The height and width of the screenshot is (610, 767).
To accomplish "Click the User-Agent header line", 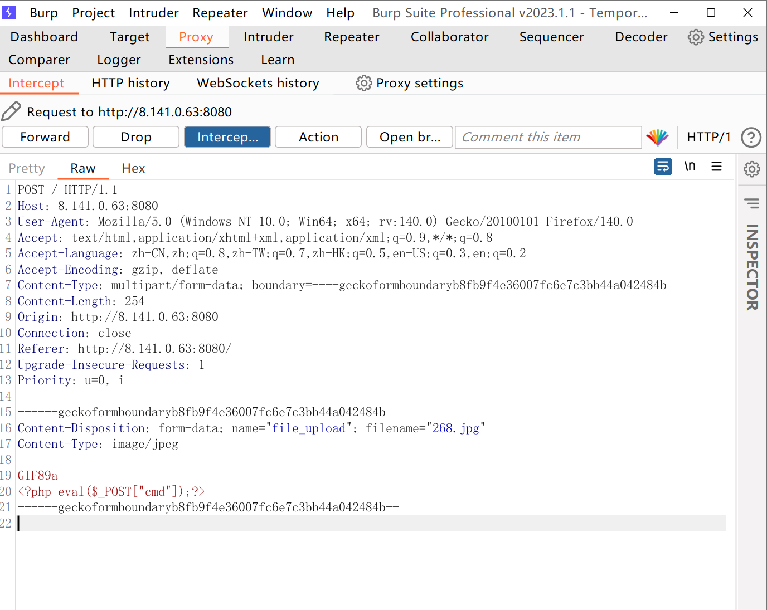I will click(x=325, y=222).
